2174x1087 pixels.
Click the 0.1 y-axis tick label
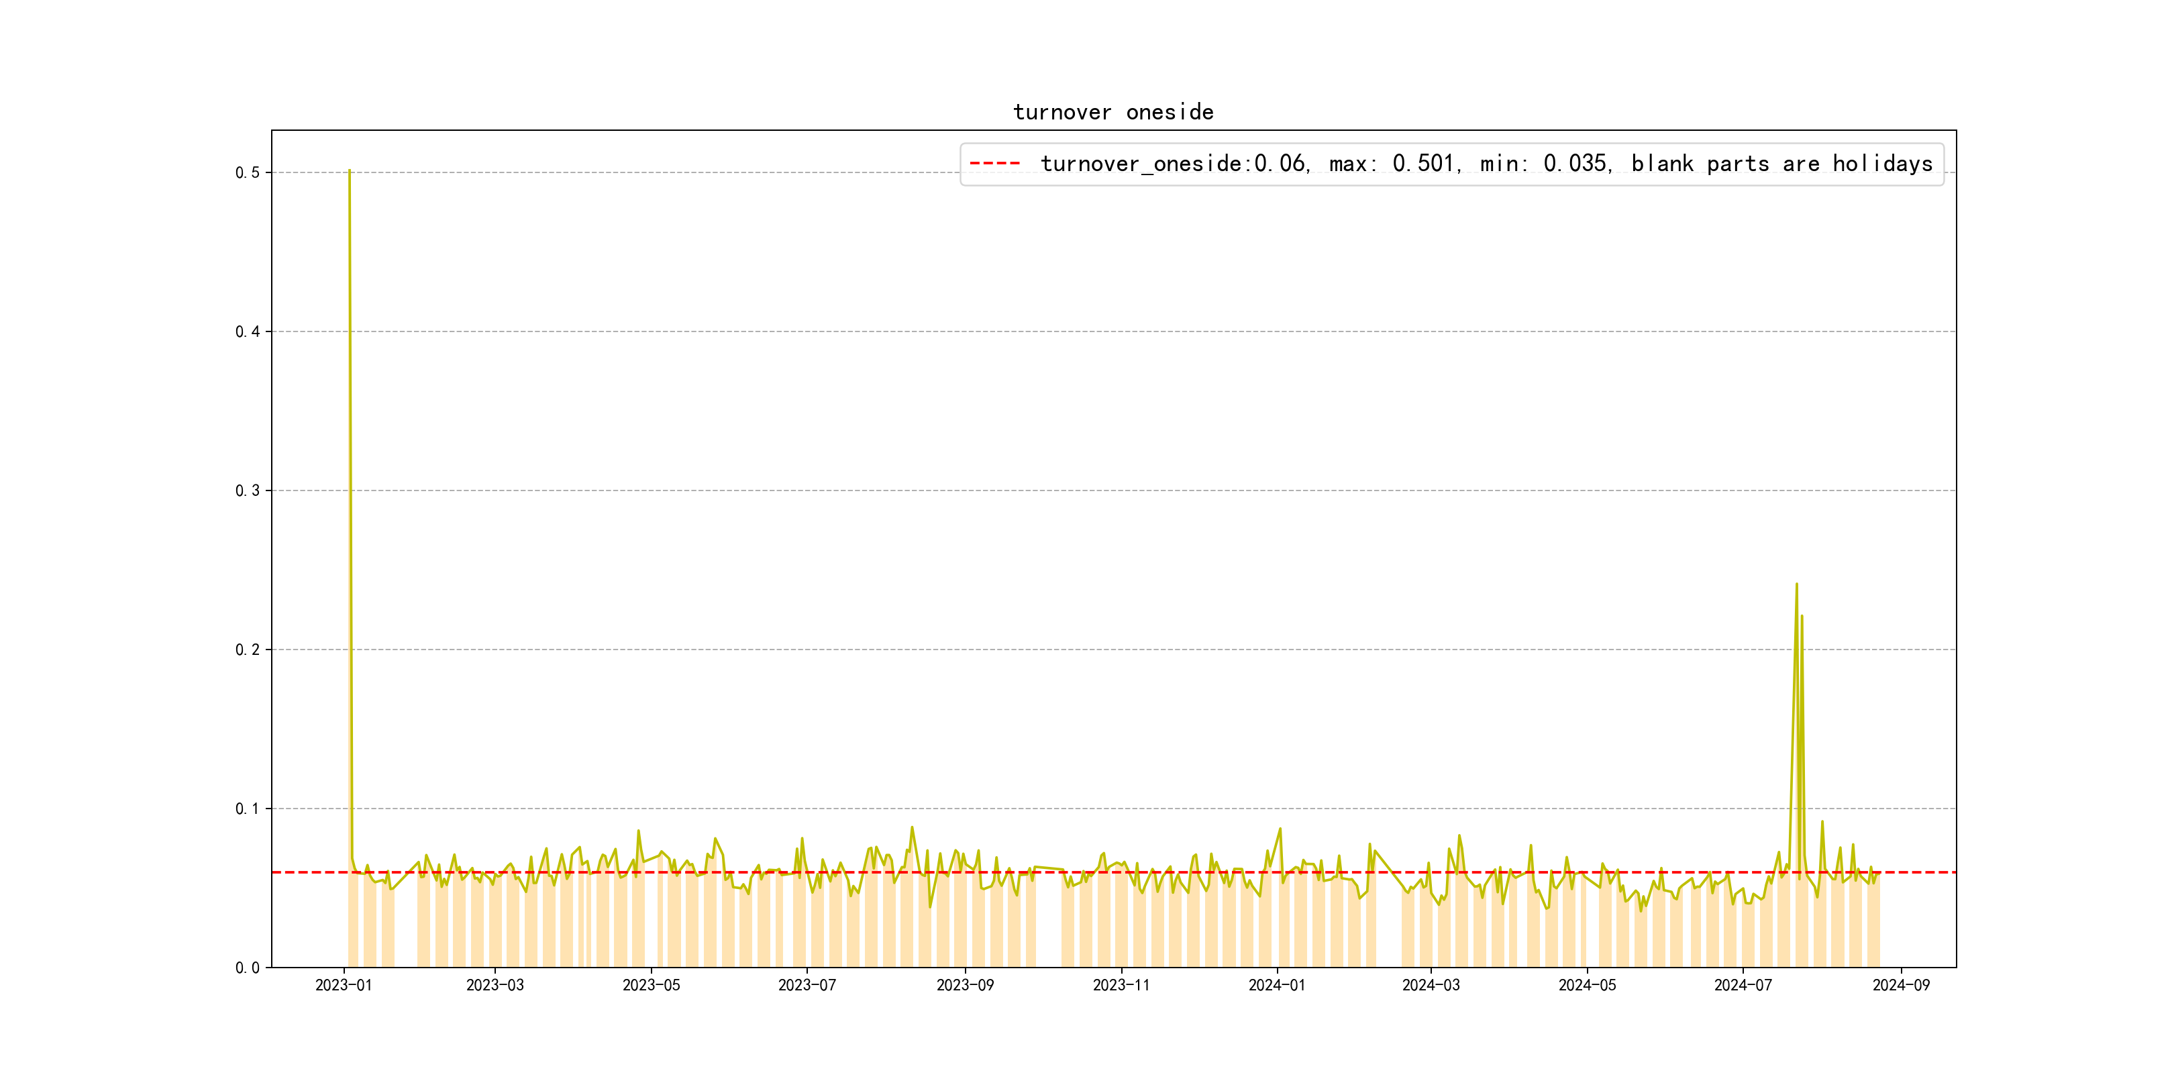[248, 809]
